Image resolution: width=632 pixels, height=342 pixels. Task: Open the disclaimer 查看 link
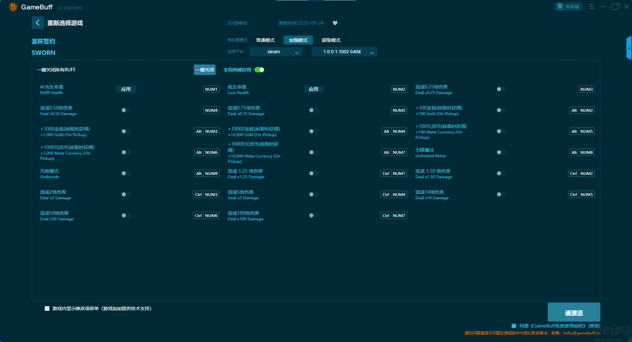(594, 326)
